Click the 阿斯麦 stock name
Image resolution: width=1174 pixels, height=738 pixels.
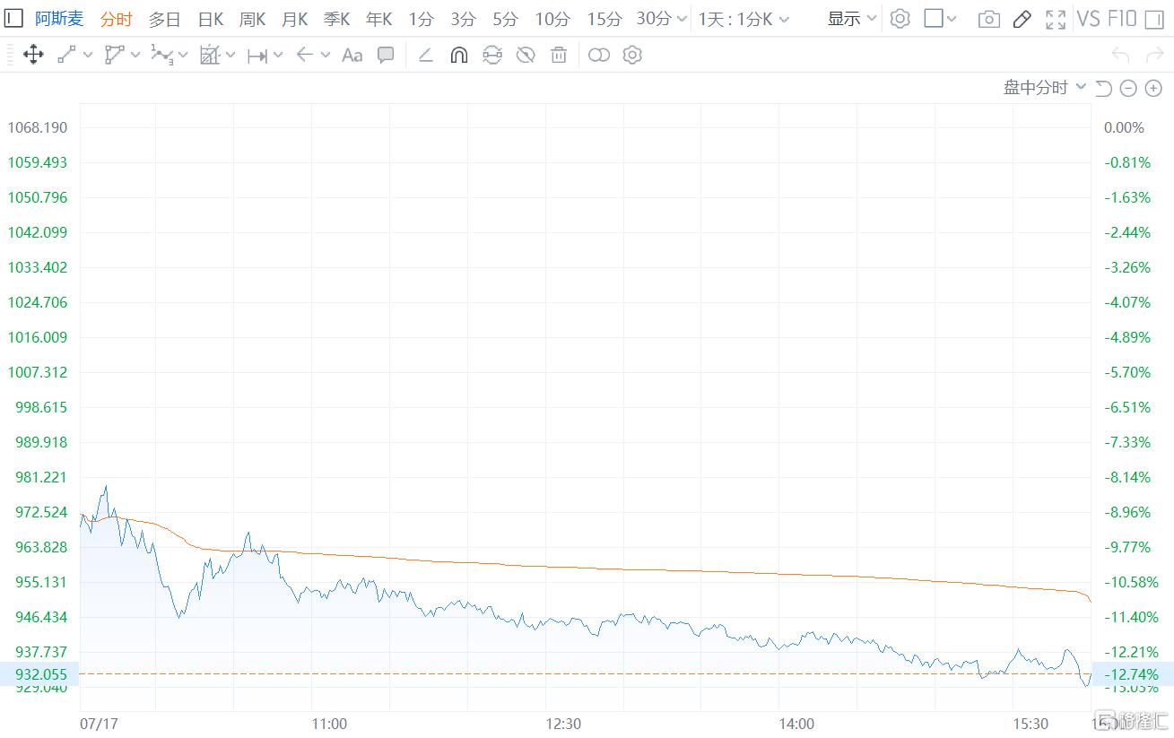coord(59,19)
